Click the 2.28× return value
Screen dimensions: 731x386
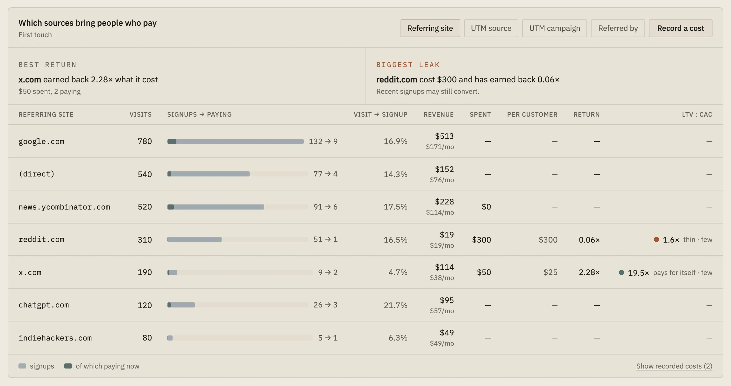pos(589,272)
